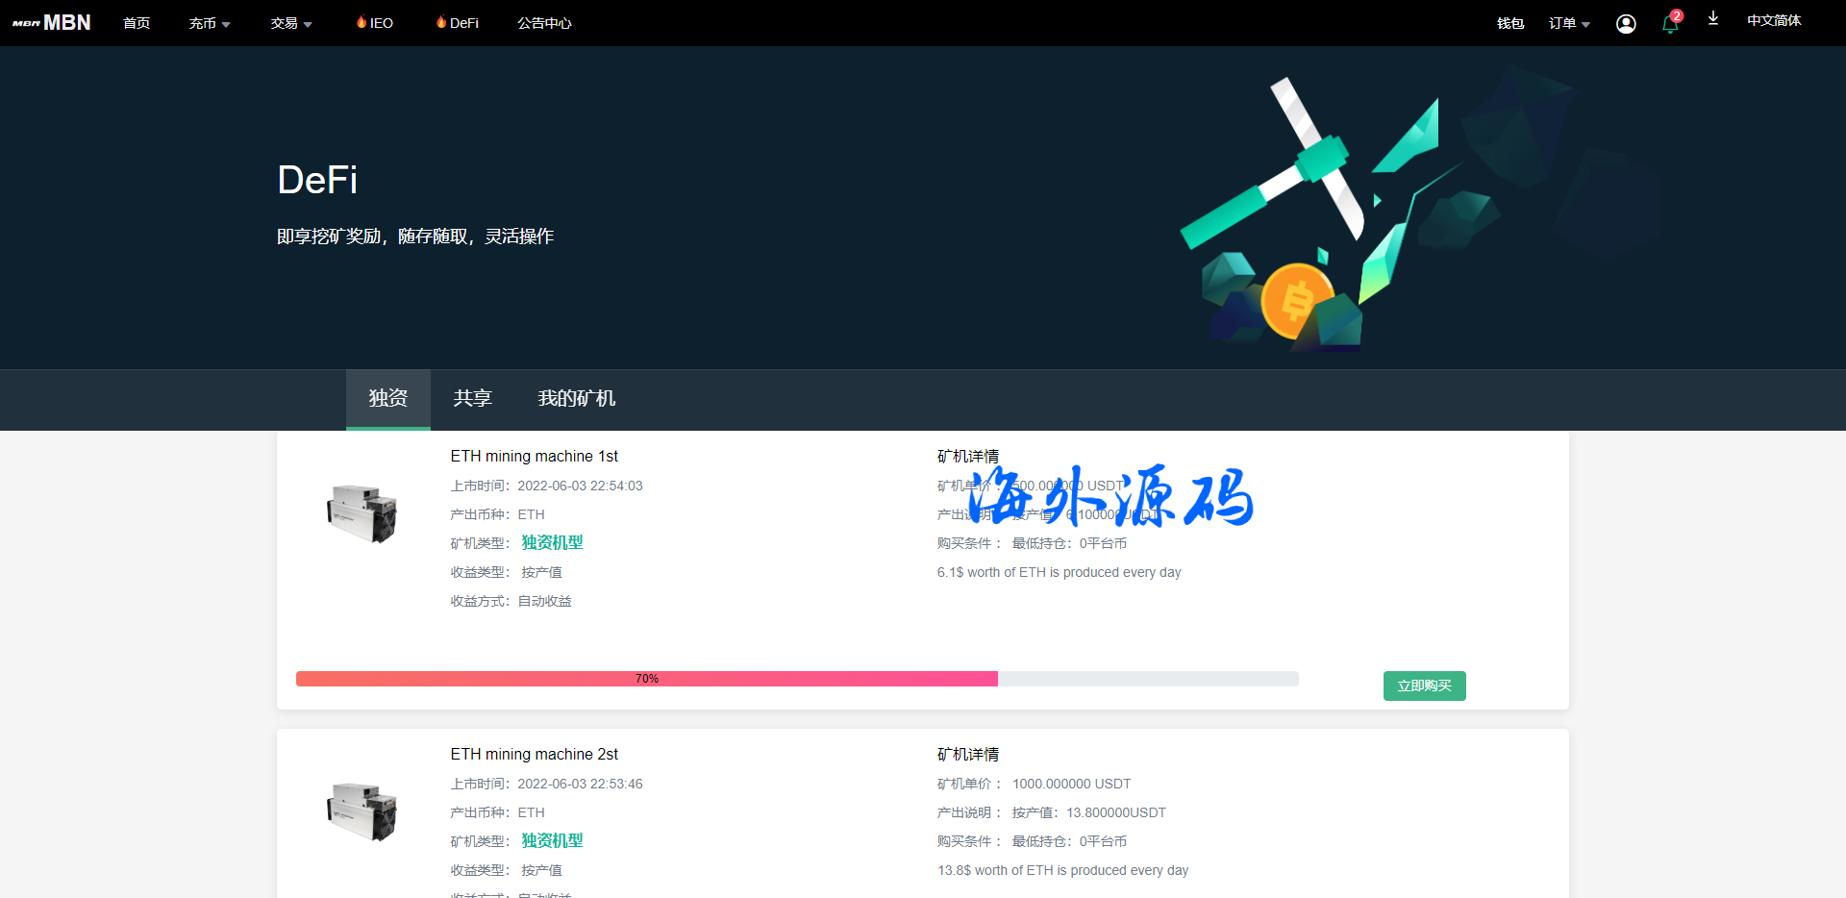Open the notification bell with badge
The height and width of the screenshot is (898, 1846).
point(1670,24)
